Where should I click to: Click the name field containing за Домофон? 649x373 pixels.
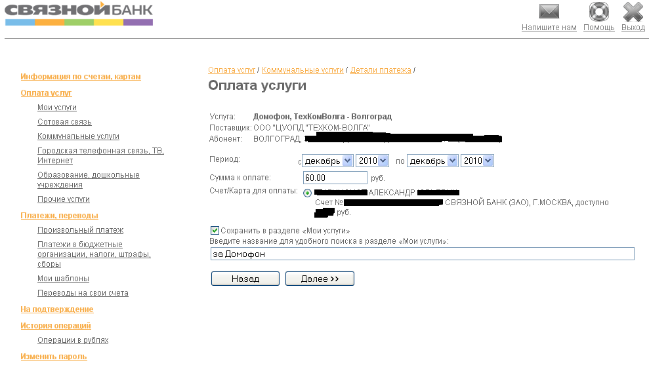(422, 254)
